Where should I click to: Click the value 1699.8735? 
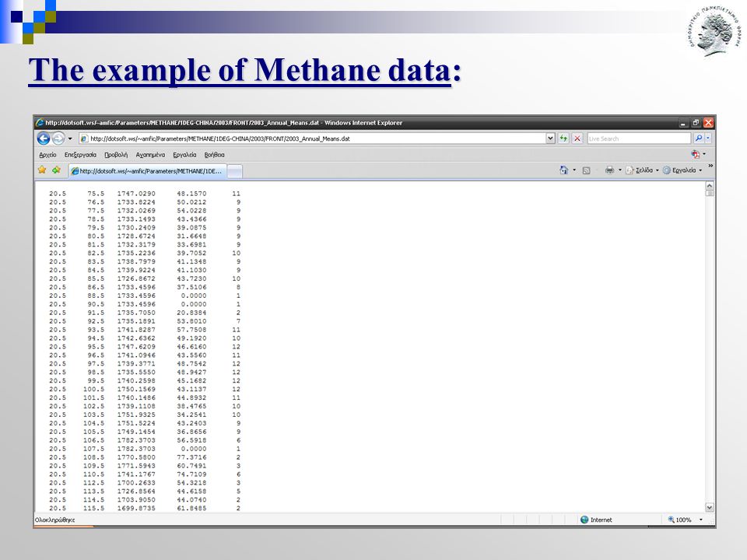pos(136,508)
